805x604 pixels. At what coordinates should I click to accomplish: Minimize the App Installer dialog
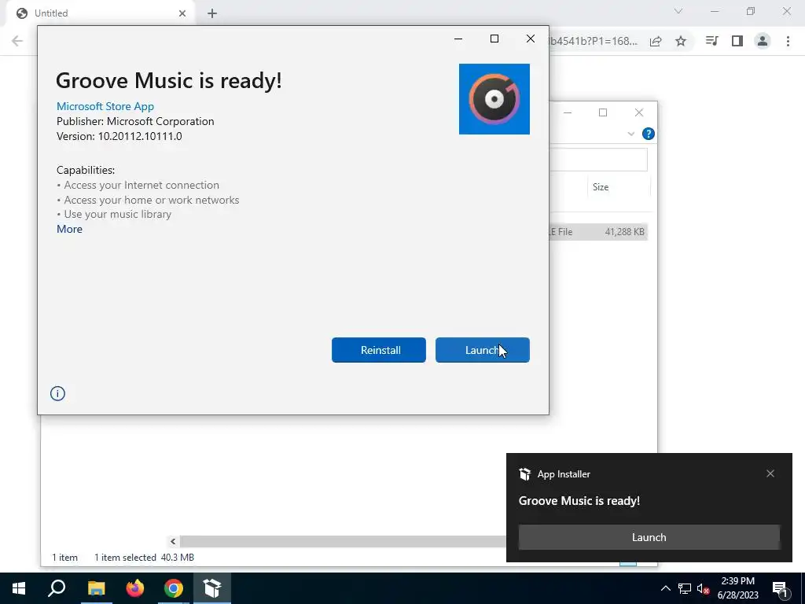point(458,39)
